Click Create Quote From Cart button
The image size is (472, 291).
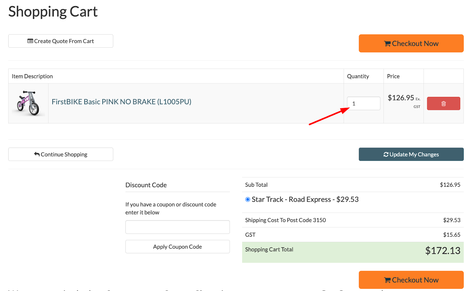point(60,41)
